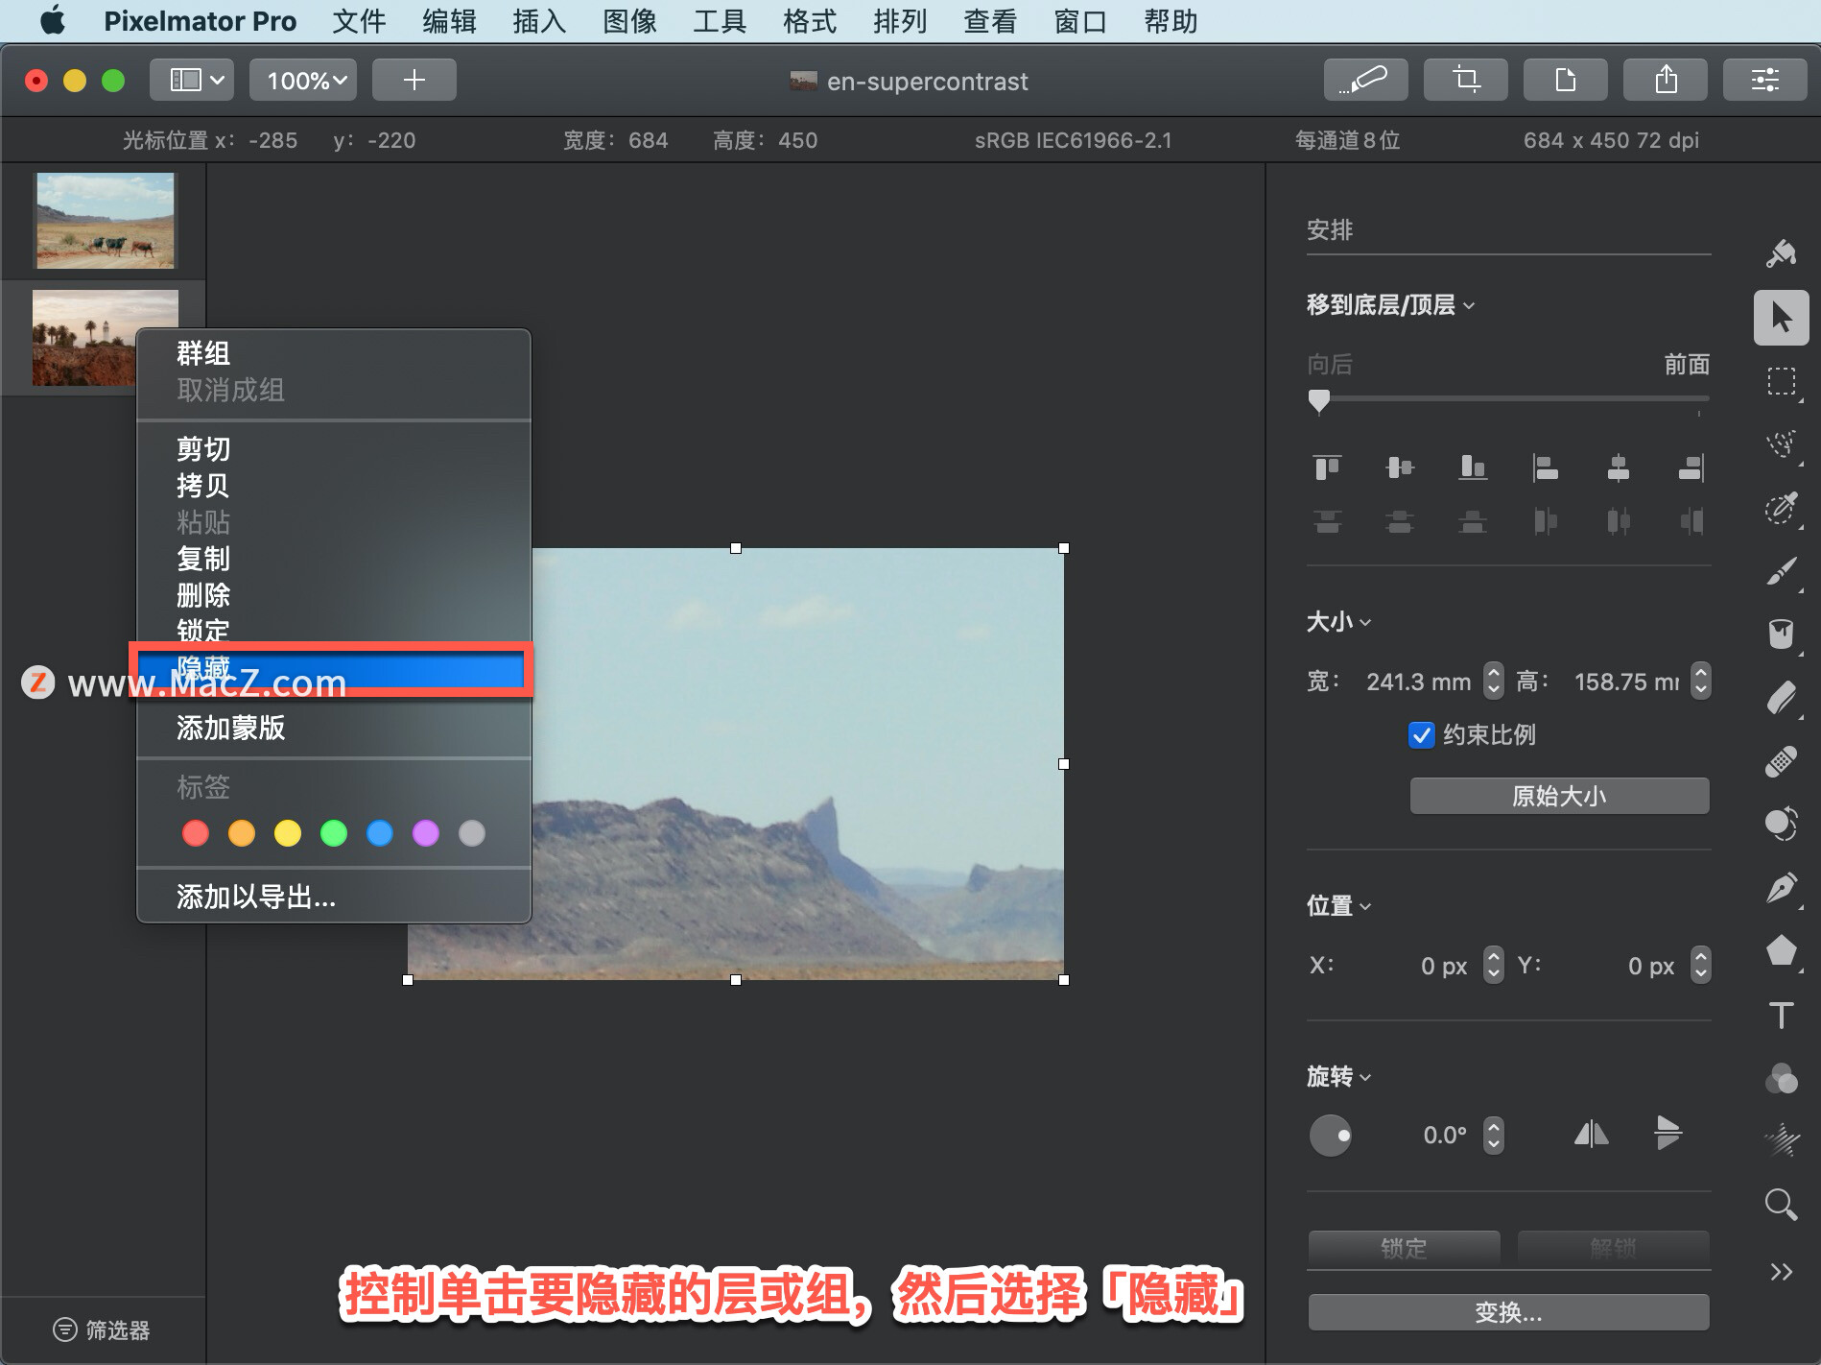
Task: Click the 原始大小 button
Action: point(1559,796)
